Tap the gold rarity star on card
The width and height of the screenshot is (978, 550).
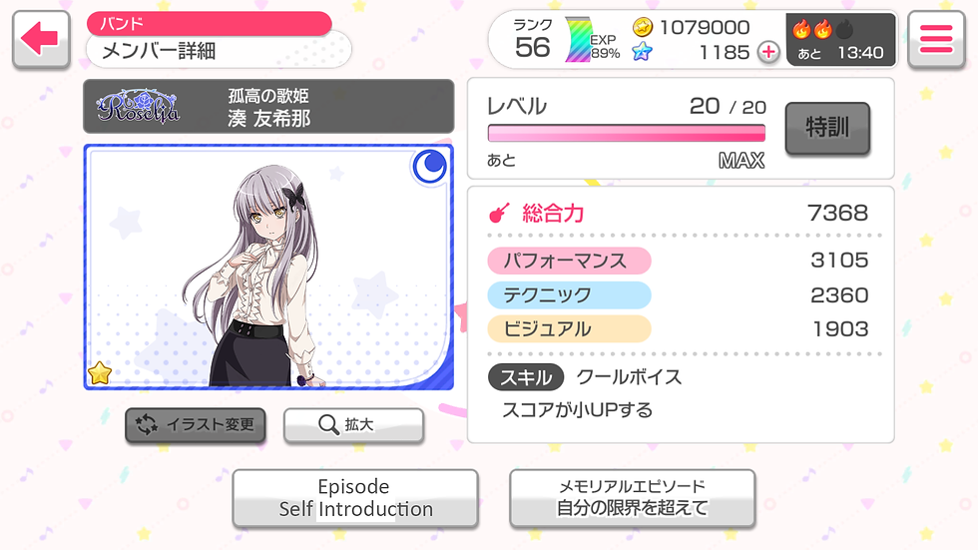click(100, 373)
